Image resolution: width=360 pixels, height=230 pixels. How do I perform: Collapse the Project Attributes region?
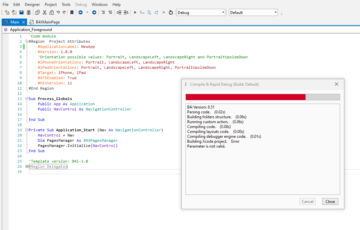27,41
